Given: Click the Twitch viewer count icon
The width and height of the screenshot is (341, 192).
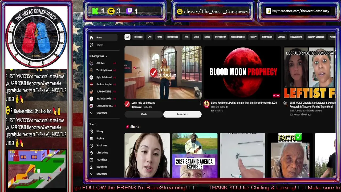Looking at the screenshot, I should (129, 11).
